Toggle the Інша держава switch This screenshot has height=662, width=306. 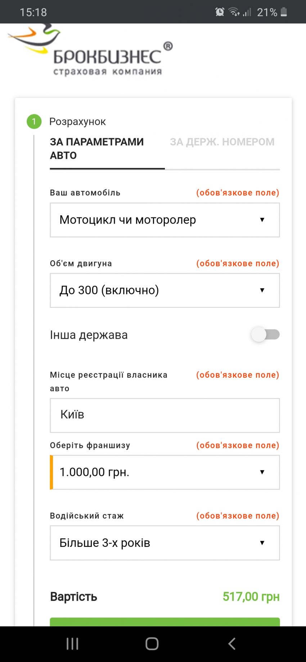pos(266,334)
